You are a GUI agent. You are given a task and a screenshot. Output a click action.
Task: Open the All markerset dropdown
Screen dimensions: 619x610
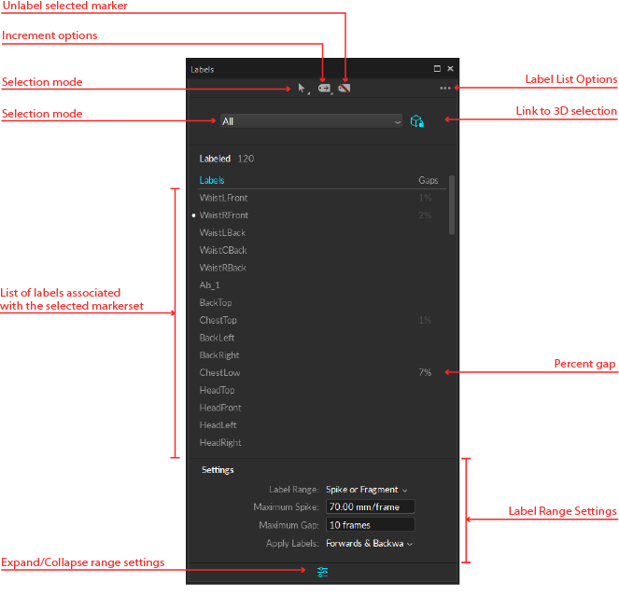(311, 121)
